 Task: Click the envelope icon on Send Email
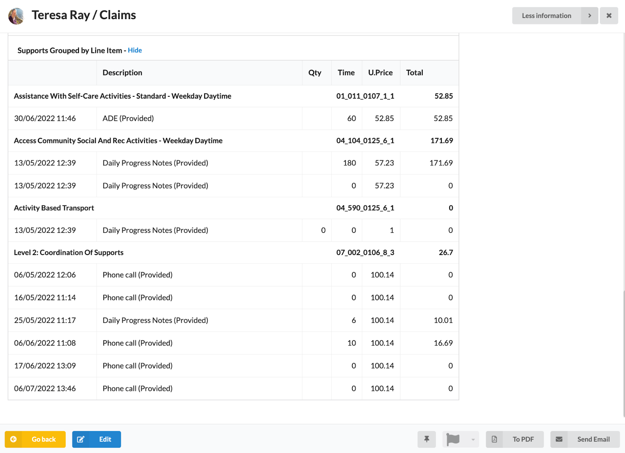click(x=559, y=439)
